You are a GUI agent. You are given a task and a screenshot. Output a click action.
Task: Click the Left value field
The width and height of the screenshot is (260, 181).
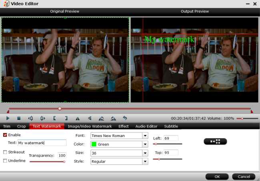coord(171,138)
